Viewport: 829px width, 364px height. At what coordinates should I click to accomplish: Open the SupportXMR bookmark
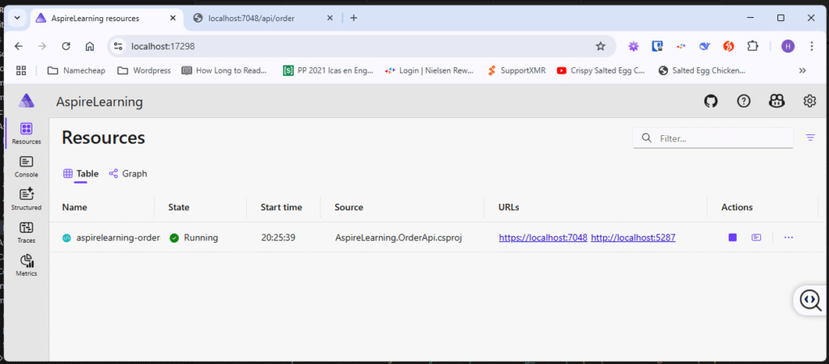[517, 70]
